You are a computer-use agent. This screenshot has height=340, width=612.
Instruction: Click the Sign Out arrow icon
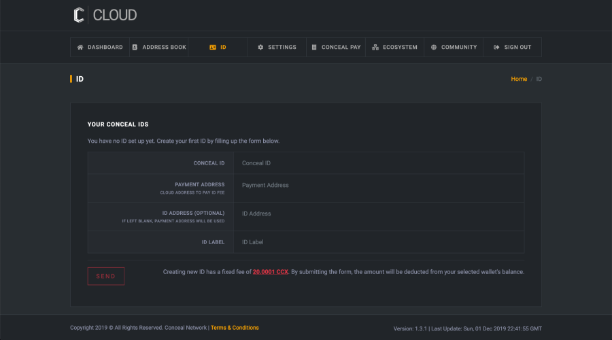click(496, 48)
